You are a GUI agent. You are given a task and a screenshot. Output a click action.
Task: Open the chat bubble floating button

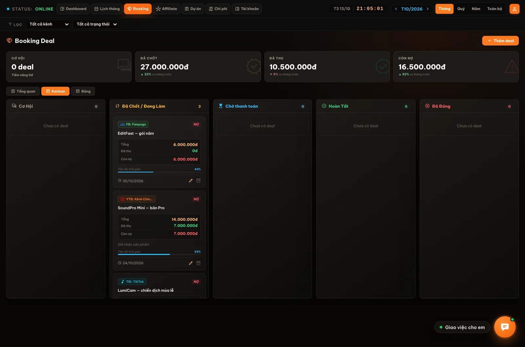pos(505,327)
